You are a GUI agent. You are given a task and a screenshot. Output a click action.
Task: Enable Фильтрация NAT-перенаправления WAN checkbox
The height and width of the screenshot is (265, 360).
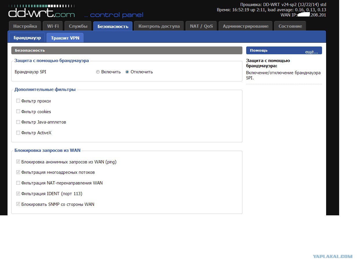[x=18, y=183]
